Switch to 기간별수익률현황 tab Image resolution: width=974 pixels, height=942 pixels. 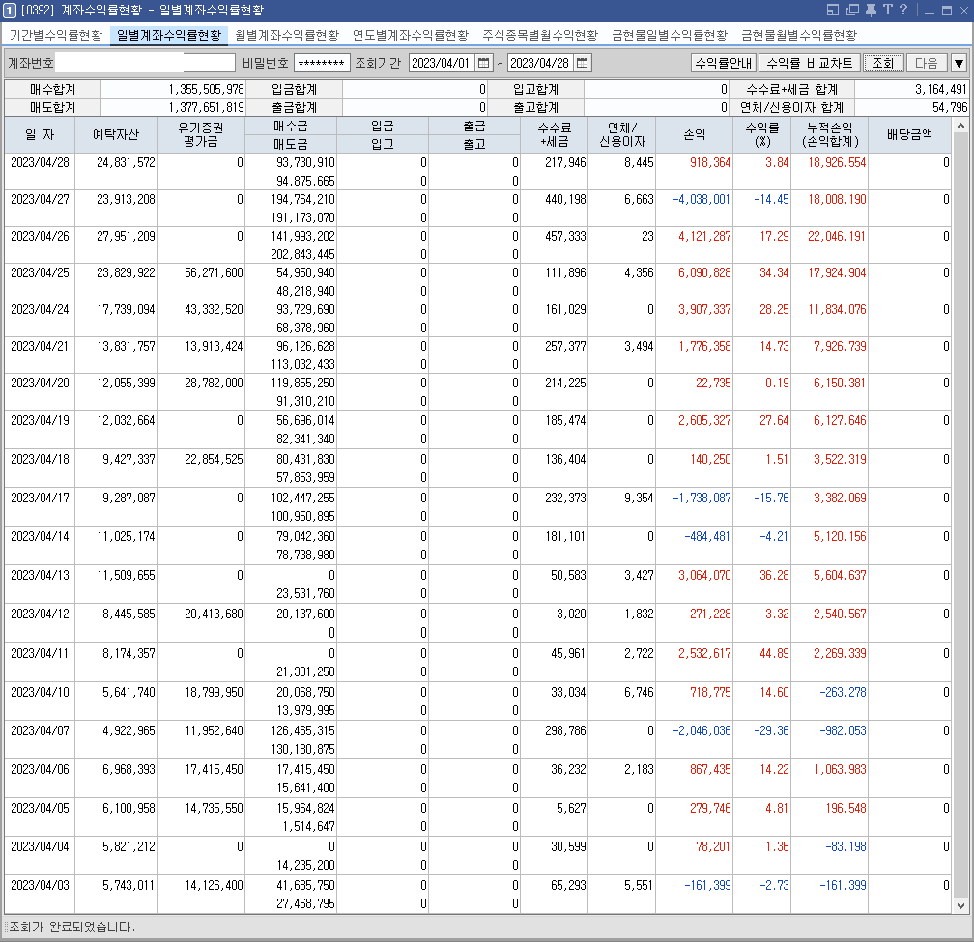[56, 36]
